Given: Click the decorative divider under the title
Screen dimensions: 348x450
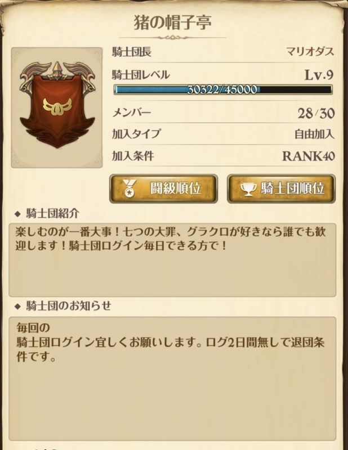Looking at the screenshot, I should (172, 37).
